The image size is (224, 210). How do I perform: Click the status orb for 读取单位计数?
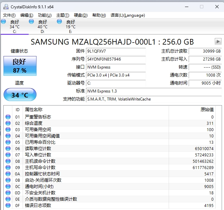8,148
